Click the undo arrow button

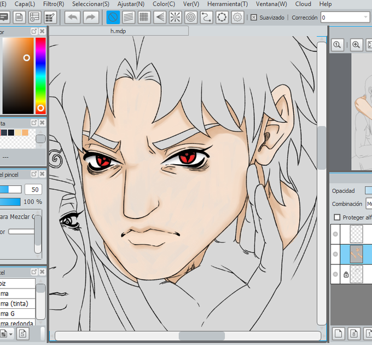coord(72,17)
